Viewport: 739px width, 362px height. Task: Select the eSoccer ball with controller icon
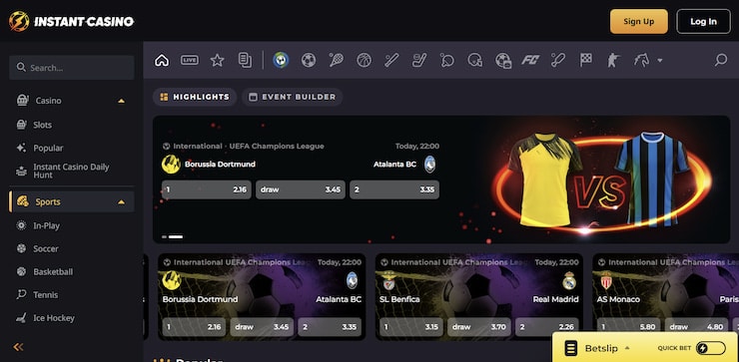(503, 60)
